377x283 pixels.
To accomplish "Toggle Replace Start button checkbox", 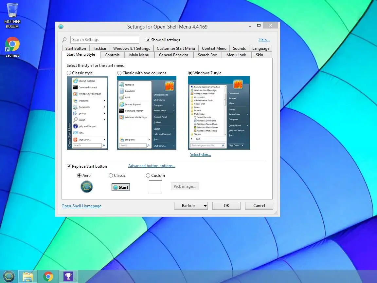I will pos(69,166).
